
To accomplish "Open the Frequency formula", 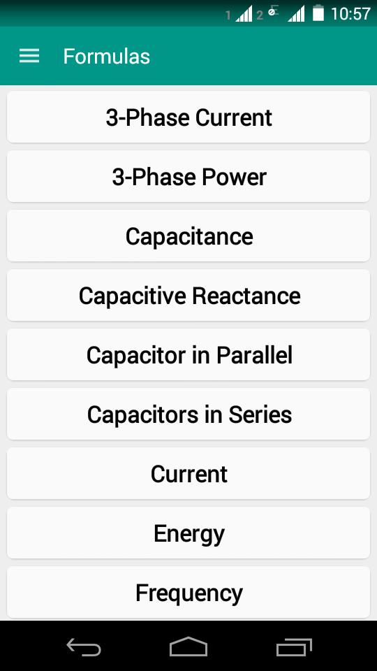I will click(188, 593).
